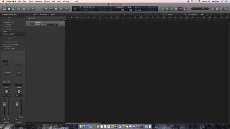The image size is (230, 129).
Task: Collapse the Region: MIDI Thru disclosure triangle
Action: pos(2,15)
